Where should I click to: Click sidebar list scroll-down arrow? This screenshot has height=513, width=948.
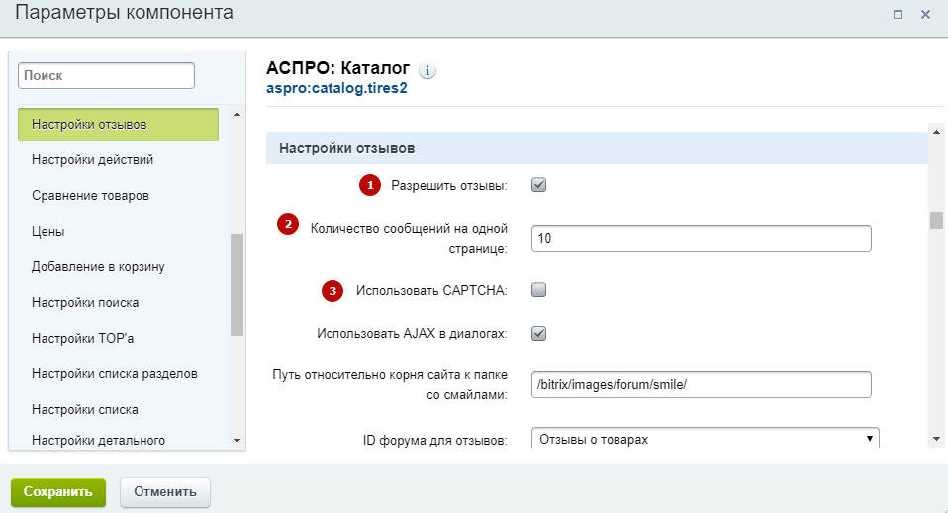click(237, 441)
